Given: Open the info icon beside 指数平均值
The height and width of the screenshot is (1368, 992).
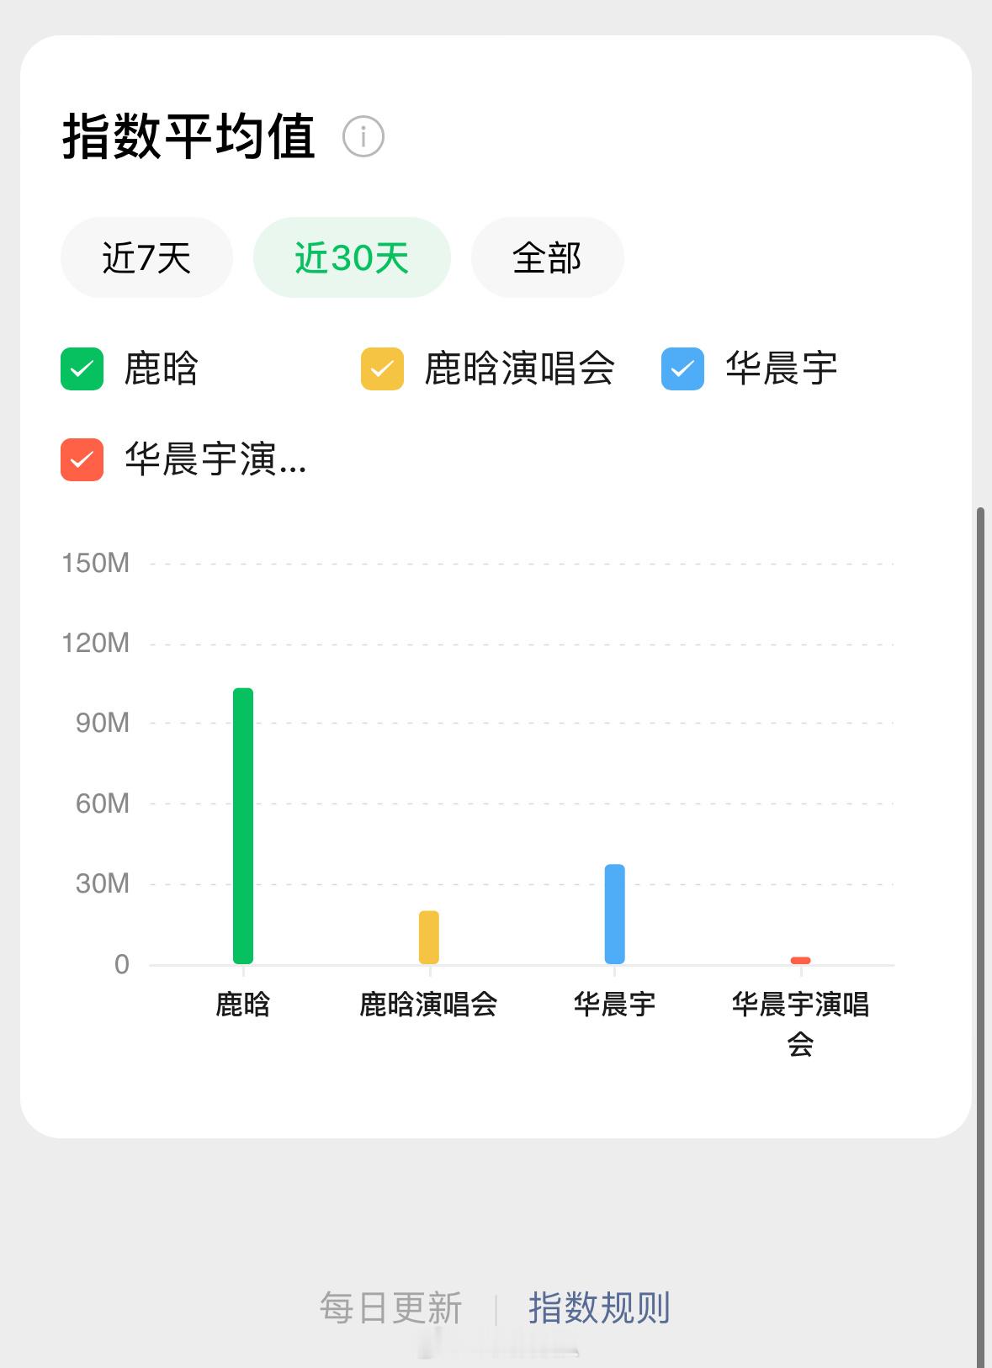Looking at the screenshot, I should (363, 136).
